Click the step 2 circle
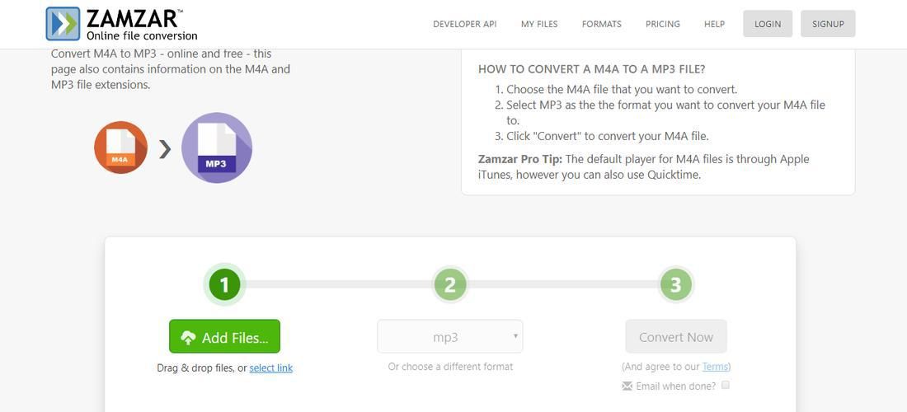Viewport: 907px width, 412px height. tap(450, 284)
